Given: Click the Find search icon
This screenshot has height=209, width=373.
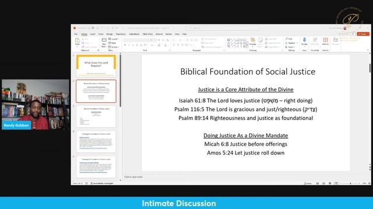Looking at the screenshot, I should [x=287, y=39].
